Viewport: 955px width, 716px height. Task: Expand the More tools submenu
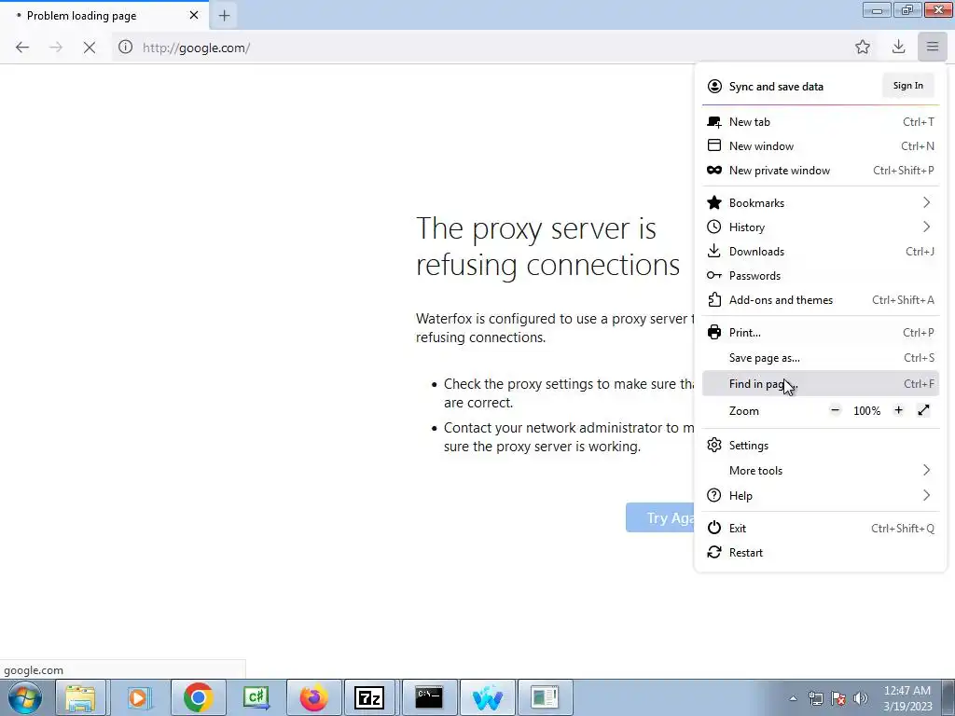click(821, 471)
